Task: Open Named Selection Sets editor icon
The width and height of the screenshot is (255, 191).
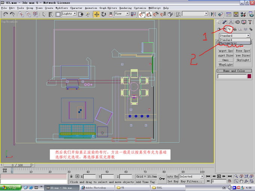Action: tap(178, 14)
